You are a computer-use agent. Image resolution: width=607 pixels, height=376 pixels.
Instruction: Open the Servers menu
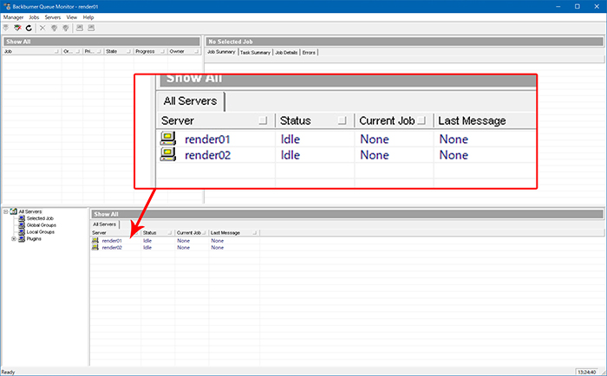(x=53, y=17)
